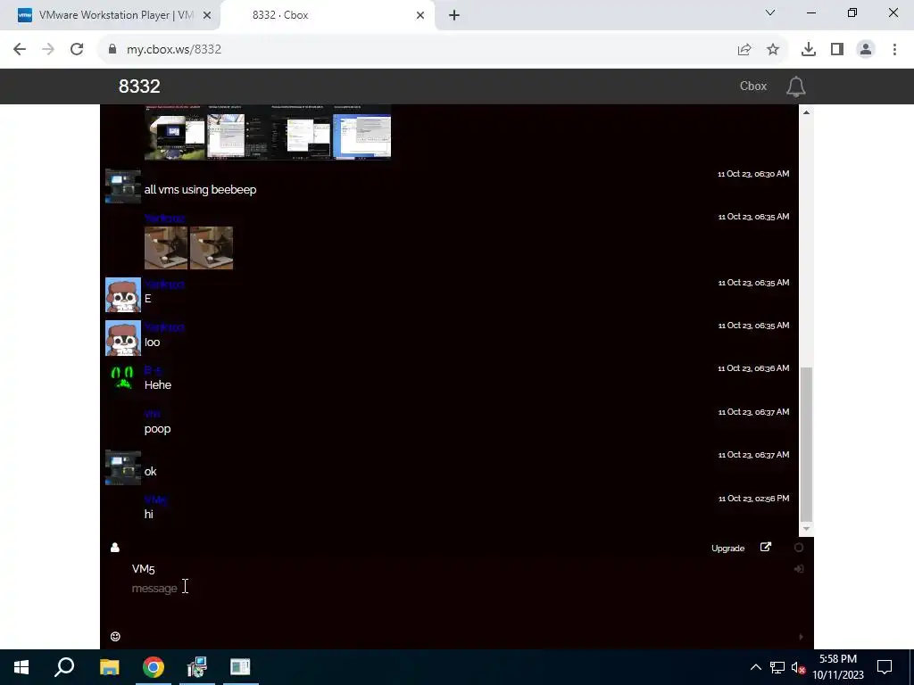Image resolution: width=914 pixels, height=685 pixels.
Task: Open taskbar search magnifier
Action: (x=64, y=667)
